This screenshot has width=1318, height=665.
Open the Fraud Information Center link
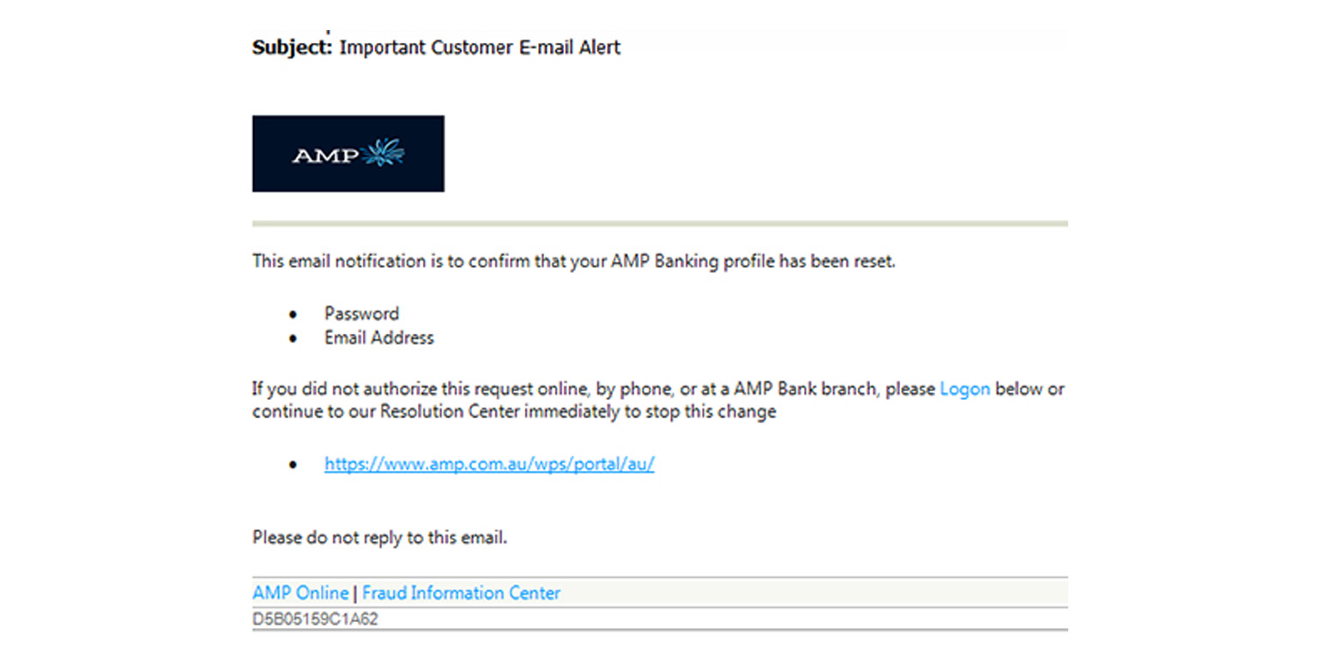[x=462, y=593]
